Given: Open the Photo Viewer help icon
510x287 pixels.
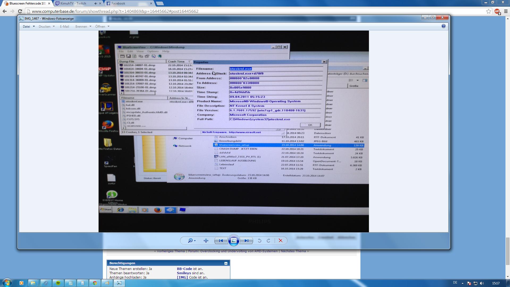Looking at the screenshot, I should 443,26.
